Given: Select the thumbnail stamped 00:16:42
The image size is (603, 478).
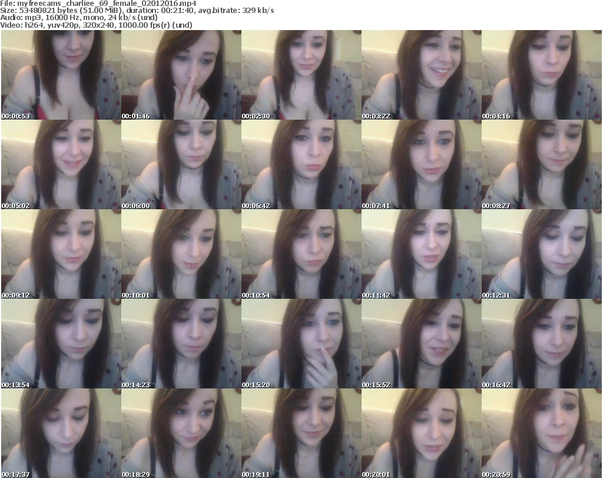Looking at the screenshot, I should 542,344.
